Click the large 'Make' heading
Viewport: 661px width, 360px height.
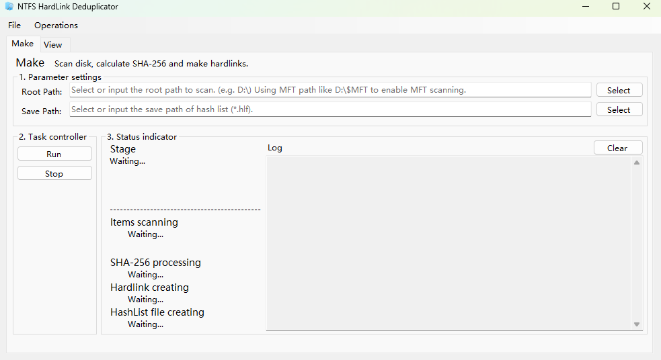(30, 62)
